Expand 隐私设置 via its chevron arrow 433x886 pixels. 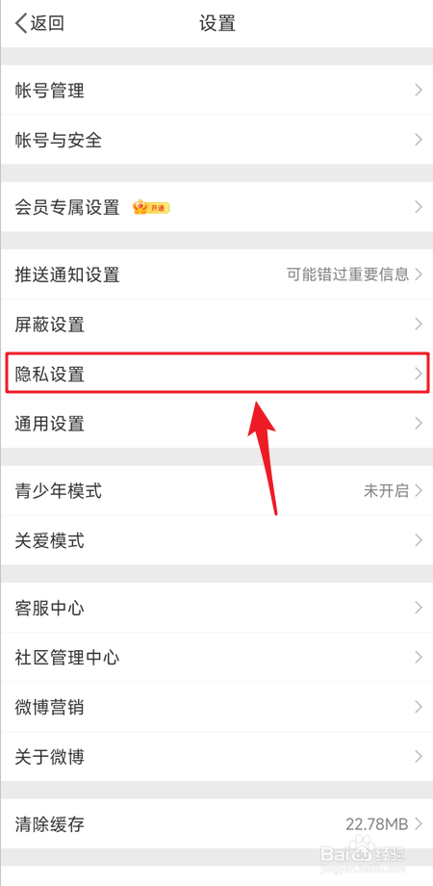(419, 374)
